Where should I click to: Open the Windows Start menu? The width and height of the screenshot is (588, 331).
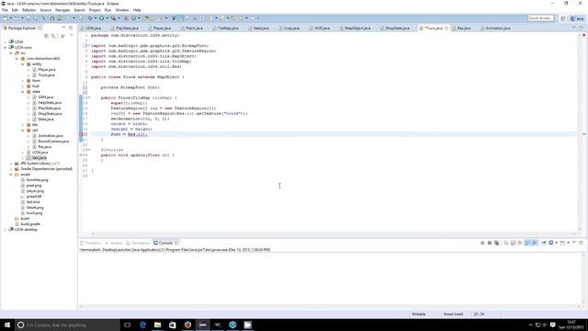pos(7,325)
